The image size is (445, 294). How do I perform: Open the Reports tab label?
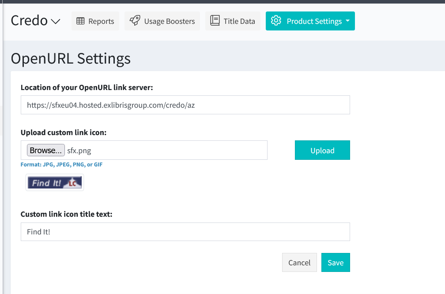[101, 21]
